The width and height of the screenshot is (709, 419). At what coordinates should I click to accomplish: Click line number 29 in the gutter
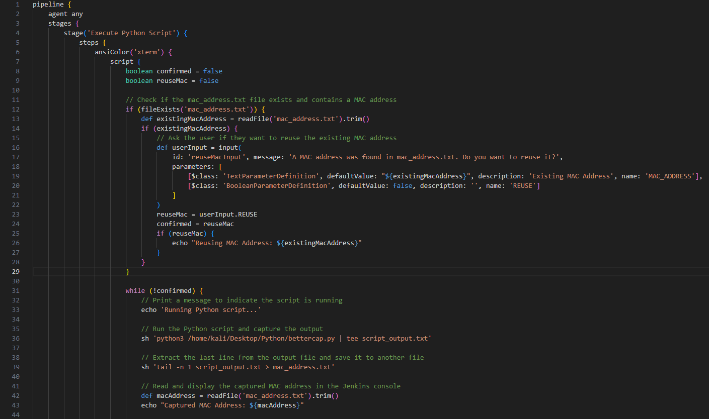[x=16, y=272]
